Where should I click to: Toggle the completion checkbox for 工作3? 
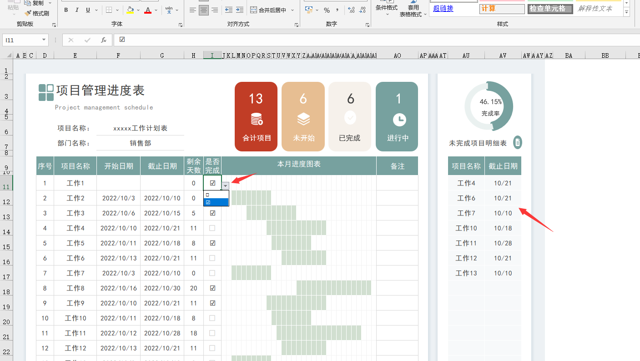[212, 213]
